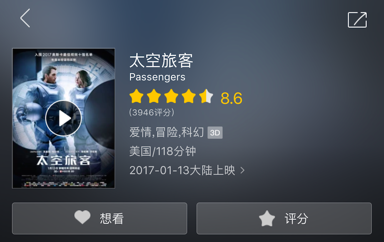Select the third yellow rating star
Image resolution: width=384 pixels, height=242 pixels.
click(x=171, y=96)
